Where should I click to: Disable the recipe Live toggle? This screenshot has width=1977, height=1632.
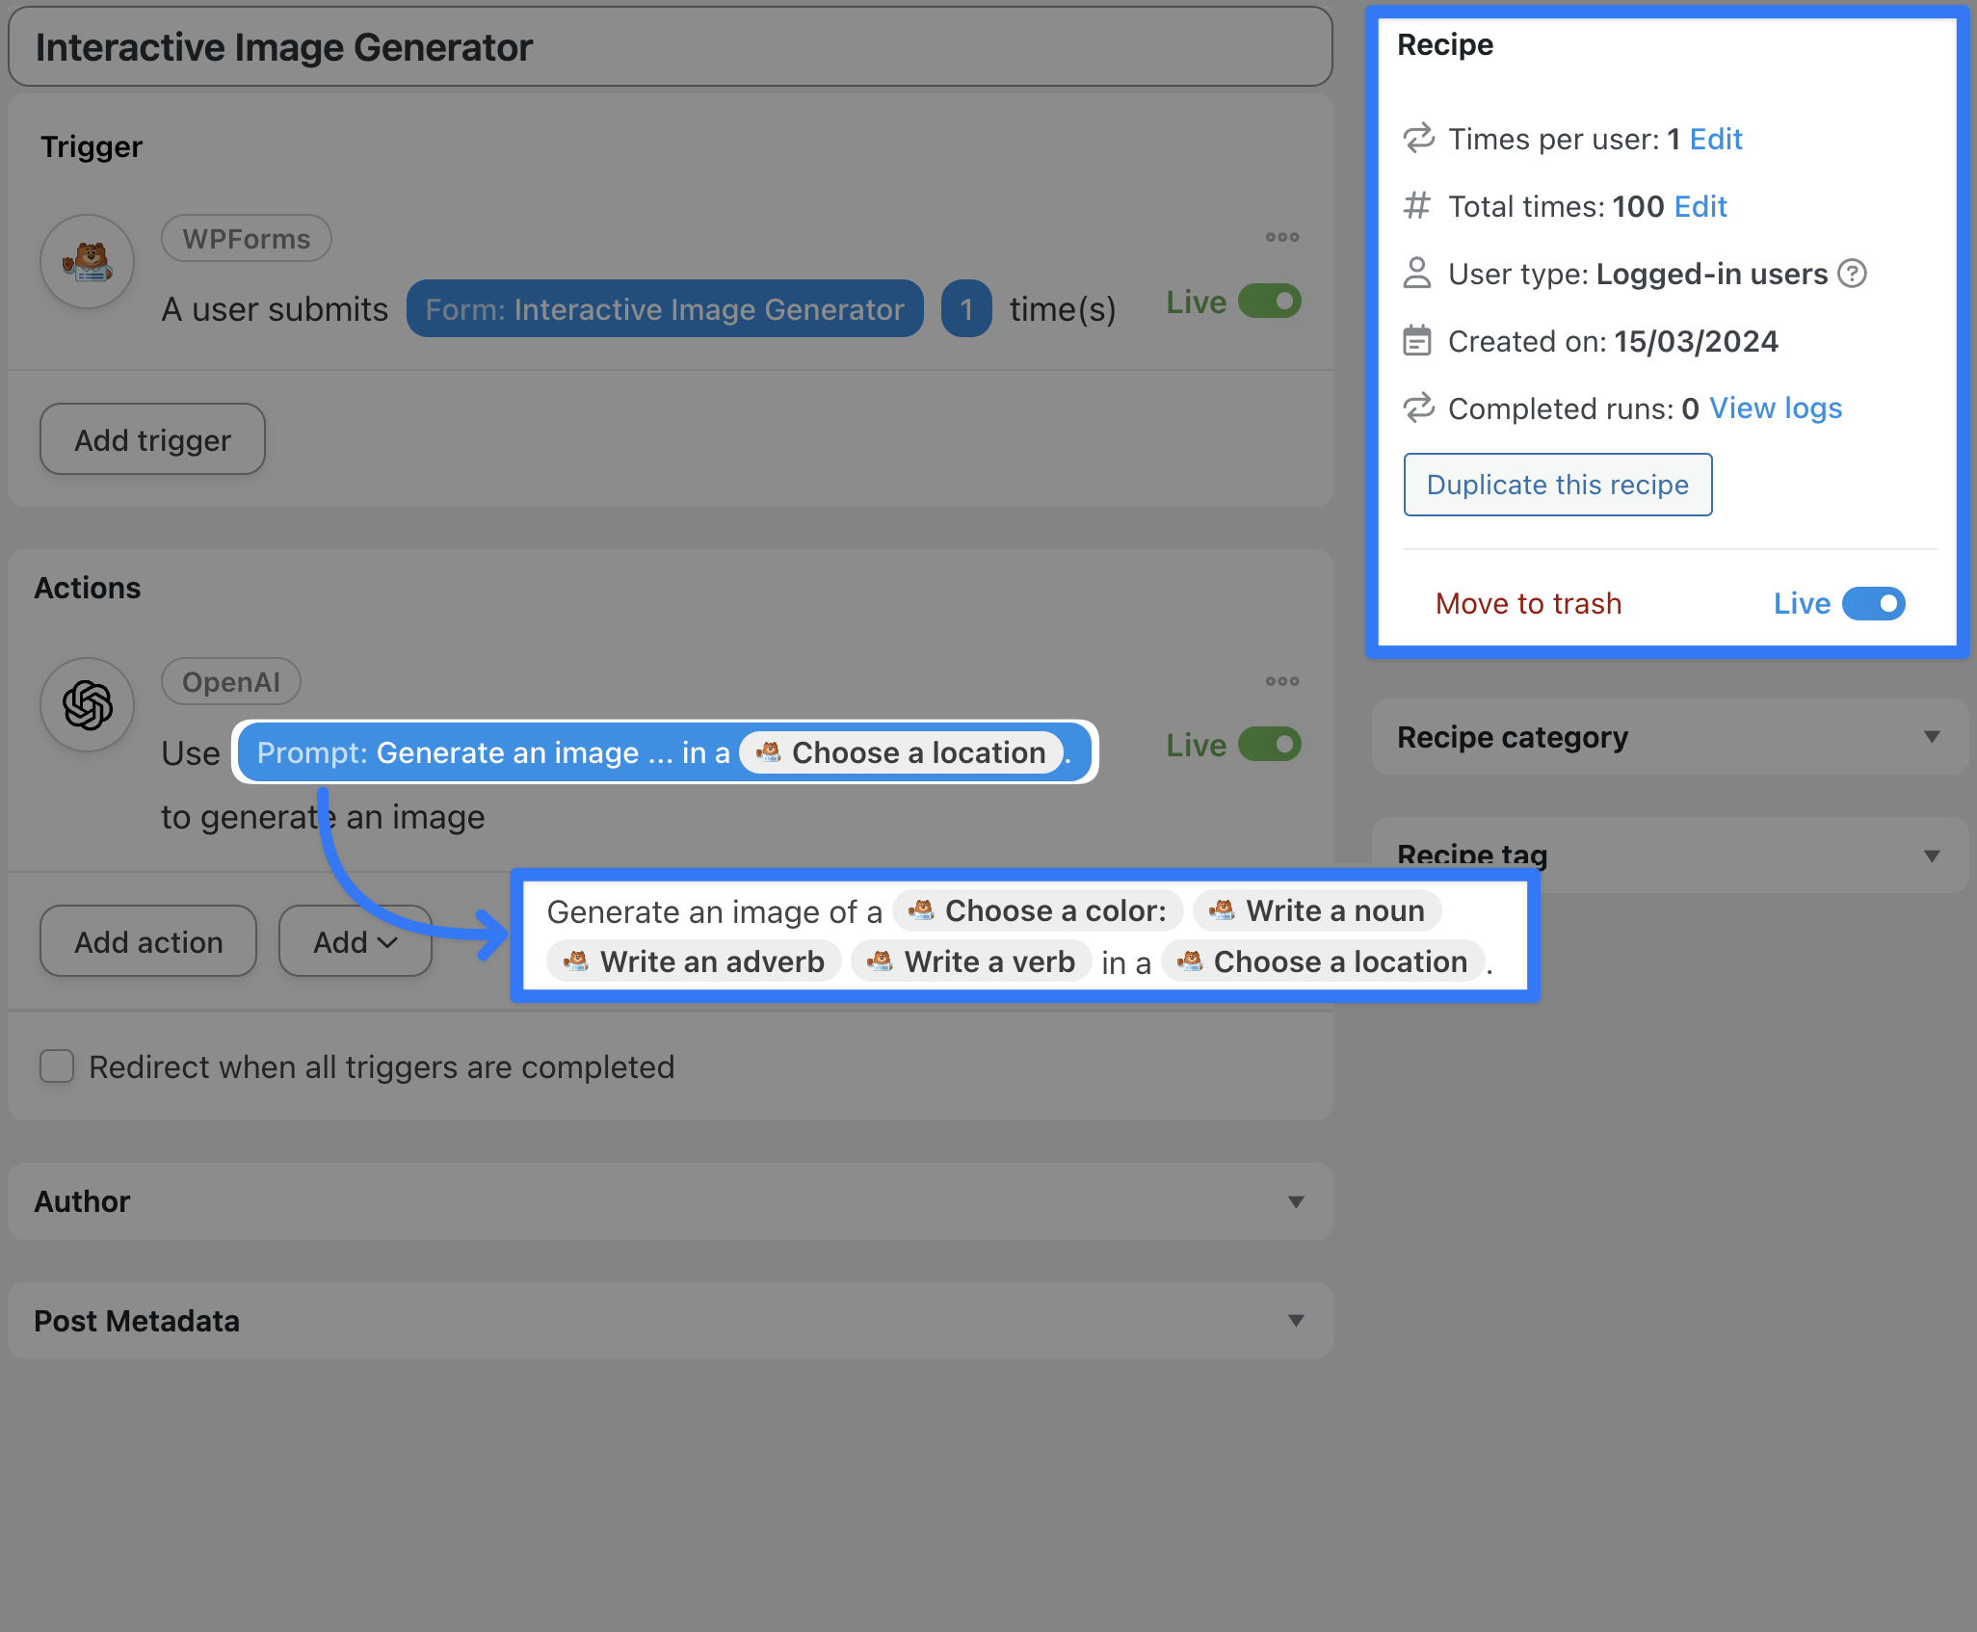1873,604
